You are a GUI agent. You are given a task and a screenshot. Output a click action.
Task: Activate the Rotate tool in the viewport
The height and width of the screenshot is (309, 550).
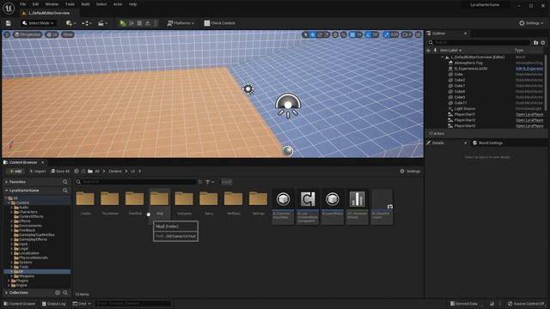click(x=320, y=34)
